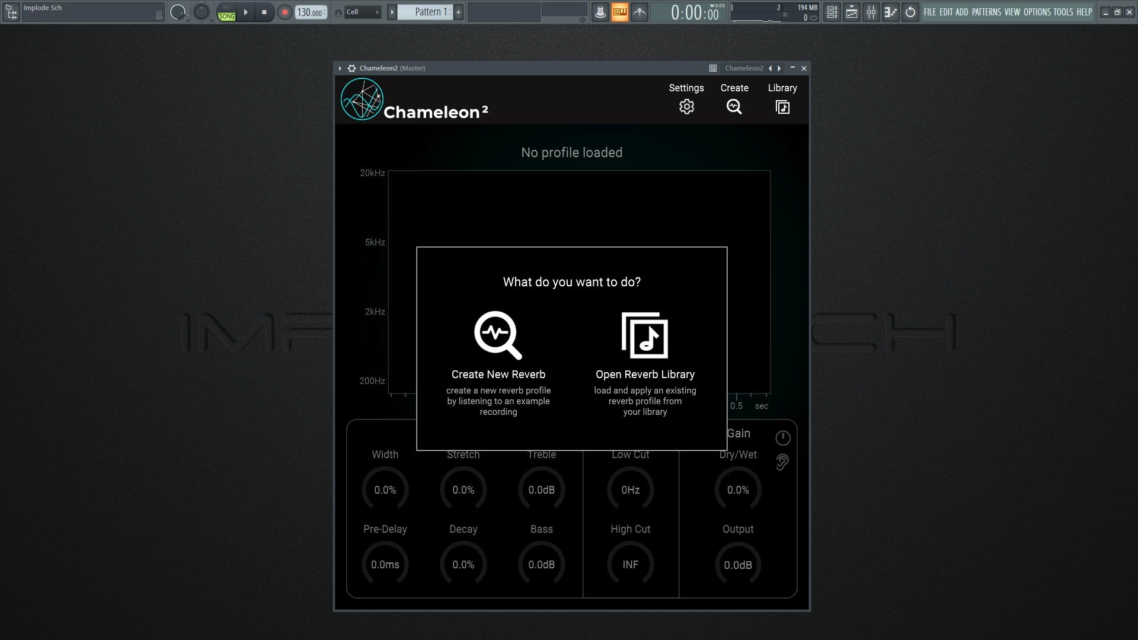Click the Width knob
The height and width of the screenshot is (640, 1138).
pyautogui.click(x=385, y=490)
